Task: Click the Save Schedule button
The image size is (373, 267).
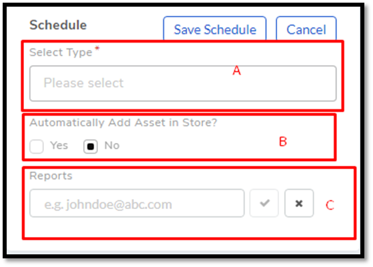Action: pos(214,29)
